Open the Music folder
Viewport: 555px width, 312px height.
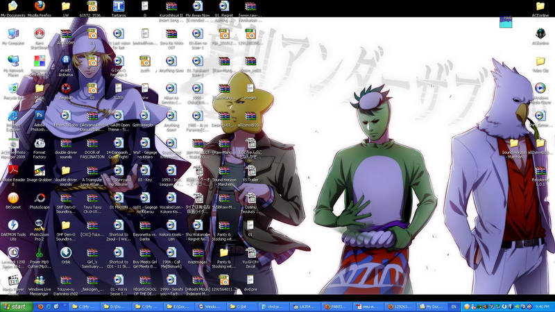(40, 92)
